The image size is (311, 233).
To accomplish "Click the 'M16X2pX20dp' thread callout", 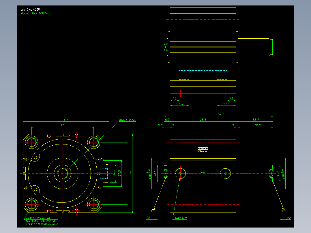I will tap(128, 120).
